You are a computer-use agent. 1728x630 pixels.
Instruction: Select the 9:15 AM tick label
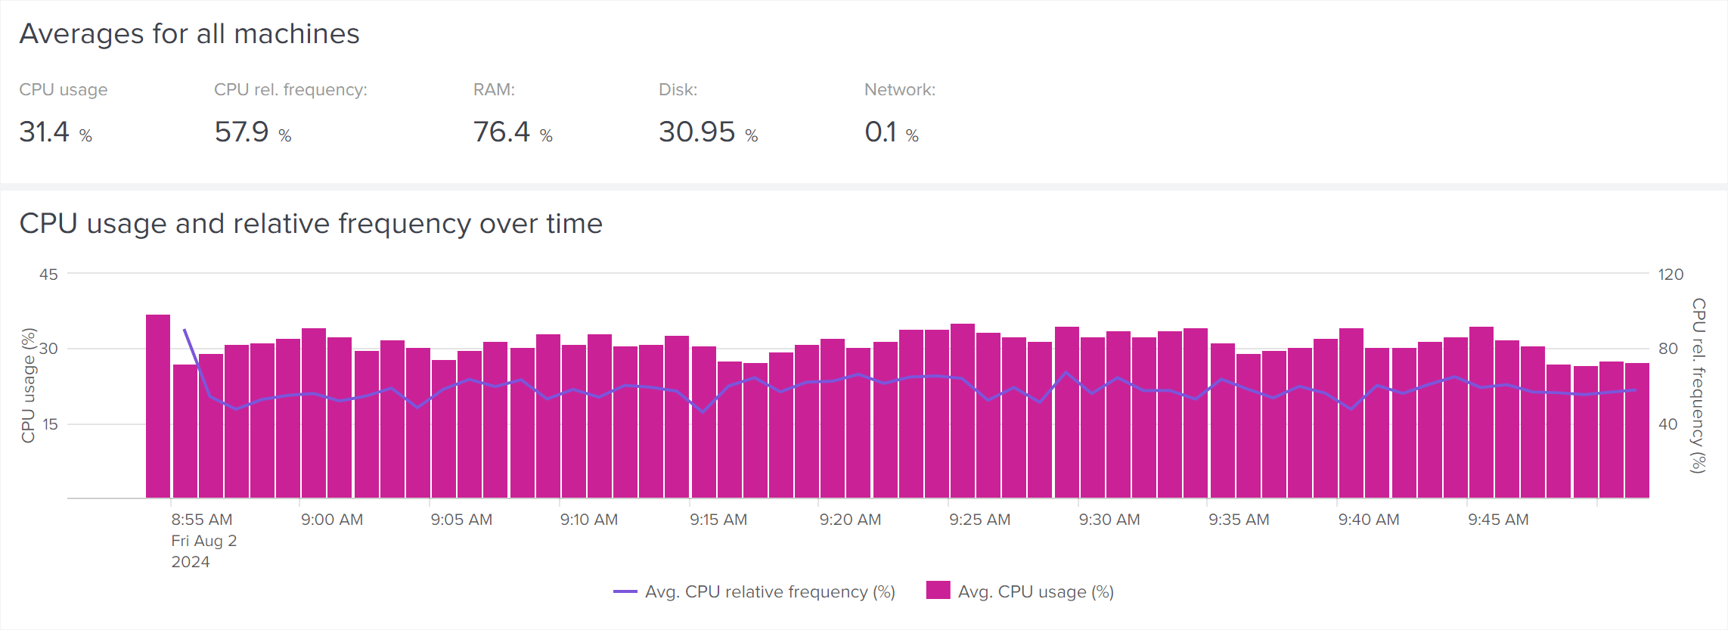[x=718, y=520]
